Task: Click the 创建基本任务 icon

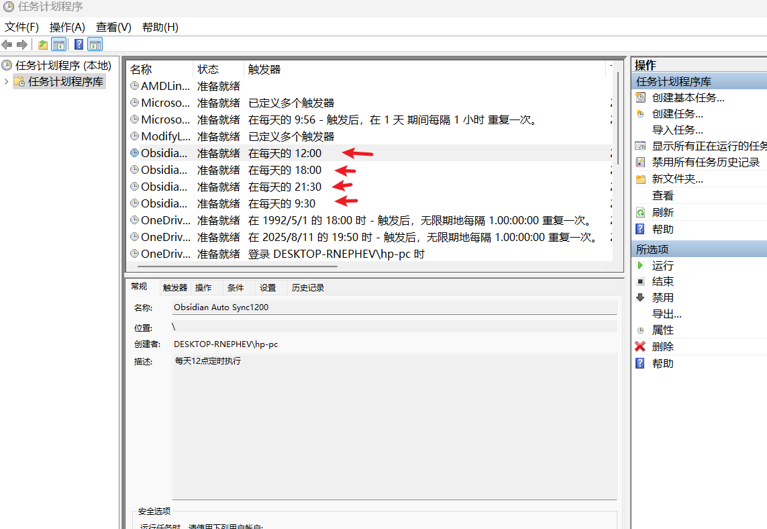Action: coord(640,97)
